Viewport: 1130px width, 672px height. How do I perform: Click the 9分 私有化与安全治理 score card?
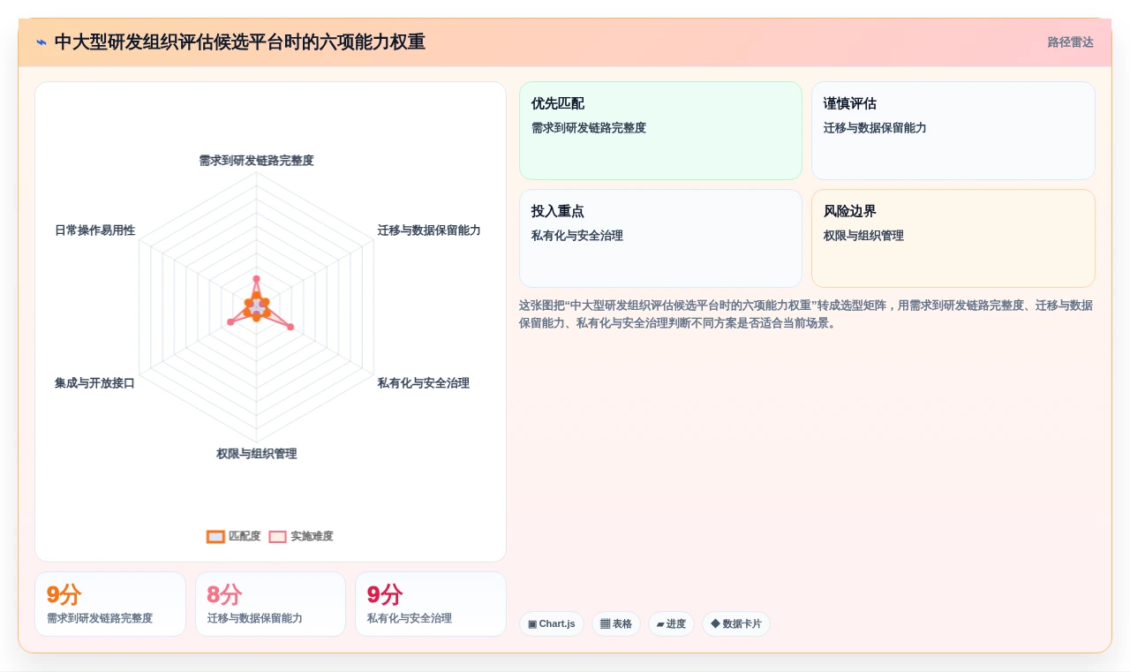pyautogui.click(x=431, y=604)
